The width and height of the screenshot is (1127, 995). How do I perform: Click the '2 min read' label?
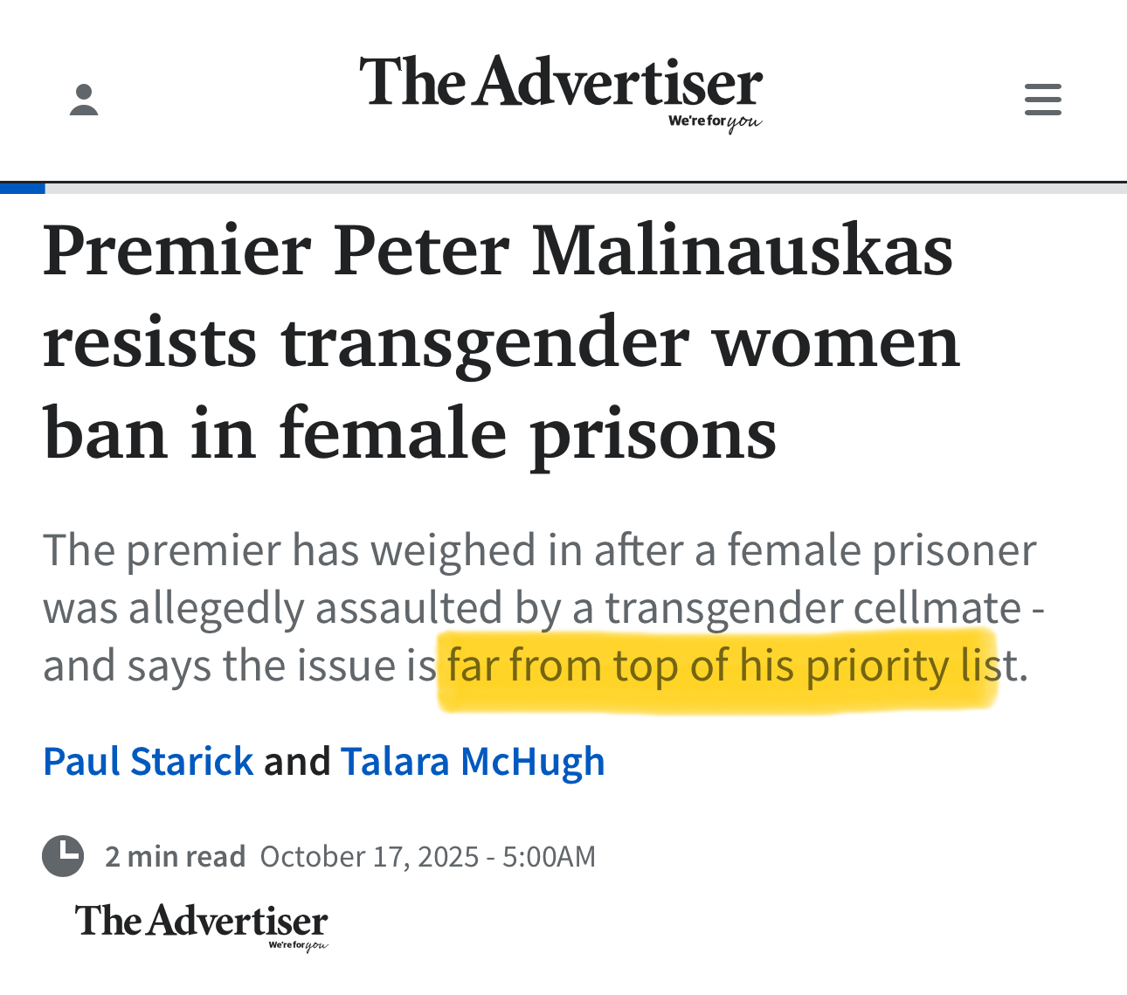[175, 856]
